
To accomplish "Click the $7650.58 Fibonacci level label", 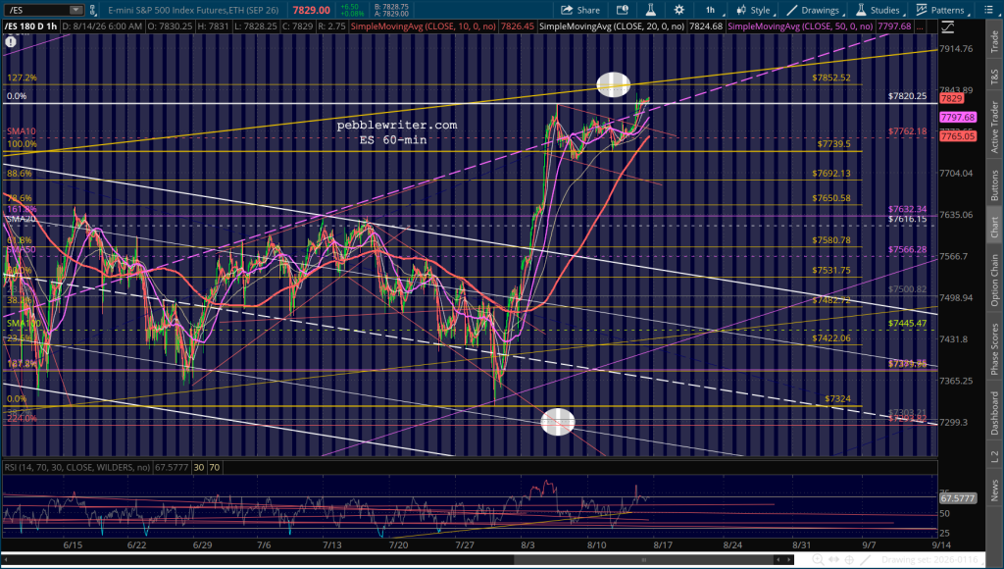I will point(831,198).
